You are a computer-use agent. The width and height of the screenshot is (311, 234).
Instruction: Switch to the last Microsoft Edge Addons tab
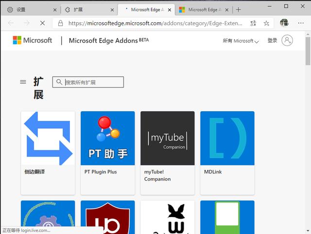pyautogui.click(x=203, y=10)
